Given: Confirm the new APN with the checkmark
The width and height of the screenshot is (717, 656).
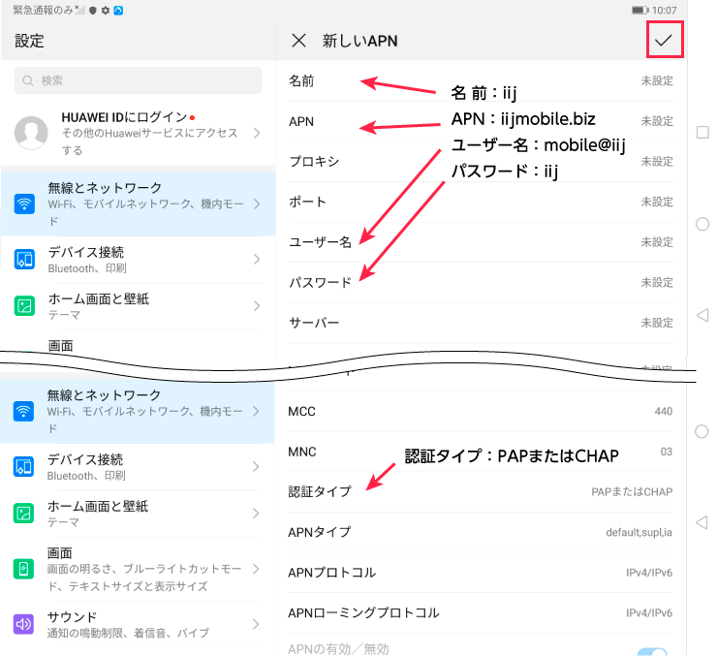Looking at the screenshot, I should (x=664, y=40).
